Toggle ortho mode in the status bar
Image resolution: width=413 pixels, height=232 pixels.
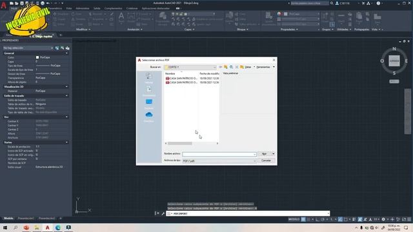tap(317, 219)
